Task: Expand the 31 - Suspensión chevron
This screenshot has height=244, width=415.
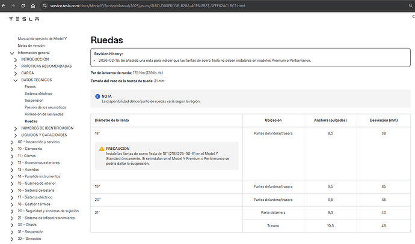Action: (x=12, y=233)
